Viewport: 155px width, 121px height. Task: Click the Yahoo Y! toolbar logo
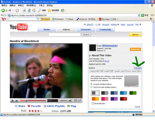click(4, 19)
